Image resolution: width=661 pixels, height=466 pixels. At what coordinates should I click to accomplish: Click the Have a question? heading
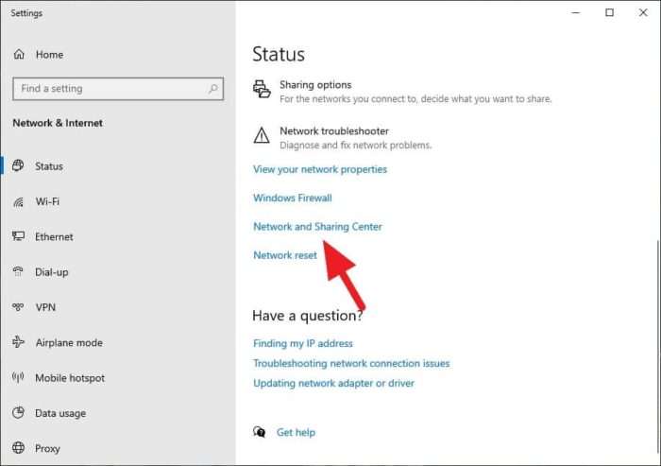[x=307, y=316]
